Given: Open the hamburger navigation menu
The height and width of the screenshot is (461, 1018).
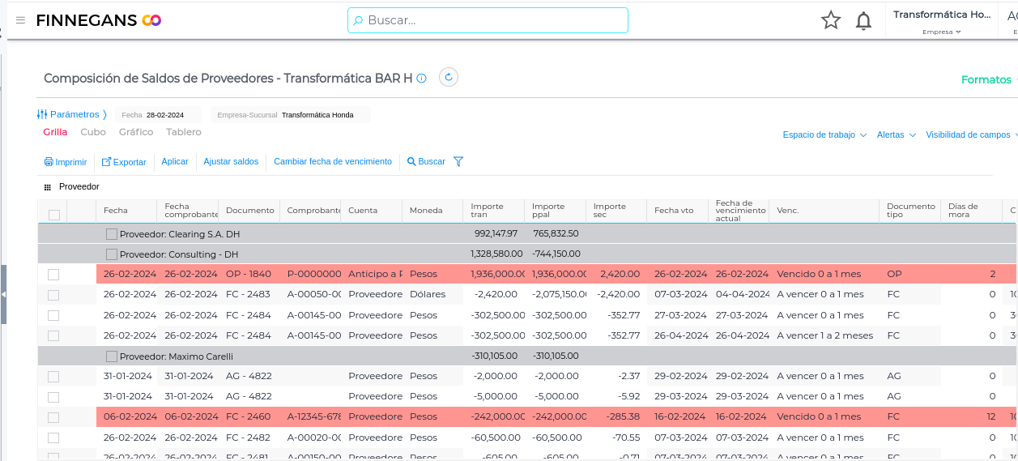Looking at the screenshot, I should (x=20, y=20).
